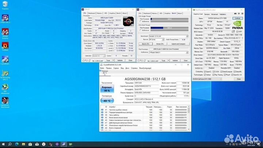The width and height of the screenshot is (263, 148).
Task: Select attribute row 09 Часы работы
Action: pyautogui.click(x=144, y=115)
